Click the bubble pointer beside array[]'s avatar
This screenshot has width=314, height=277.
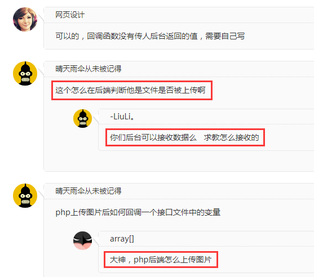click(96, 241)
